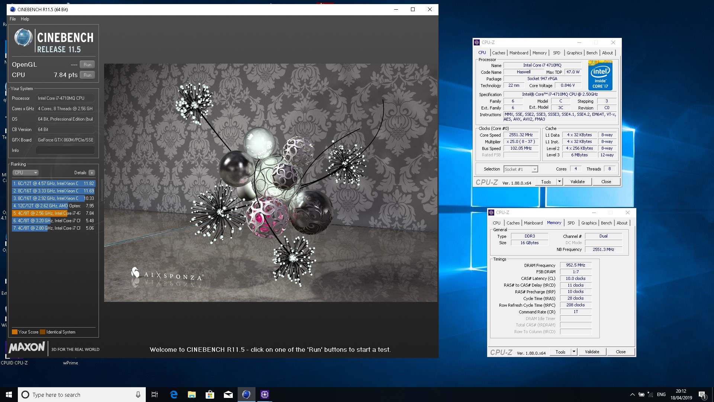Click the network tray icon
Image resolution: width=714 pixels, height=402 pixels.
pyautogui.click(x=650, y=395)
